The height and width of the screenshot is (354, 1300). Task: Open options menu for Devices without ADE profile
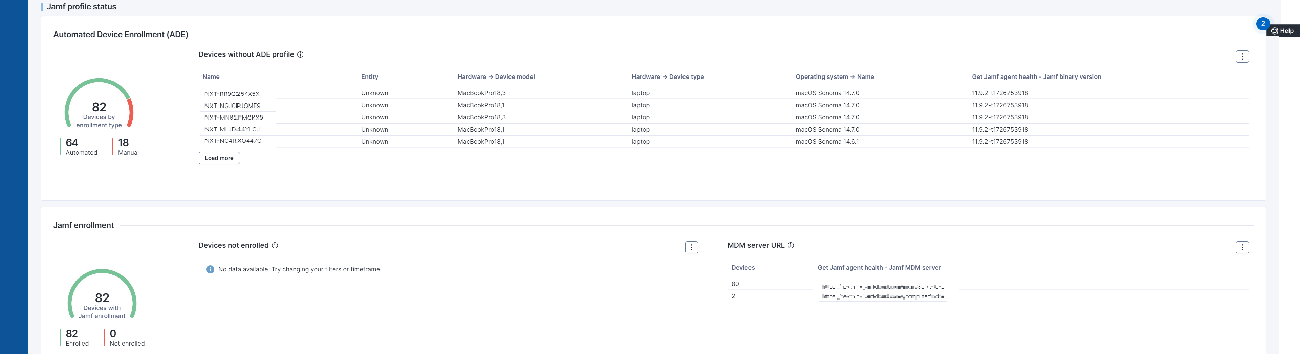click(x=1242, y=57)
